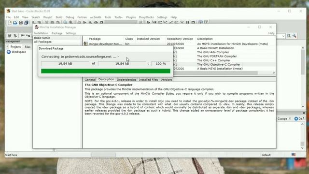Click the Installed Version column header

tap(148, 39)
